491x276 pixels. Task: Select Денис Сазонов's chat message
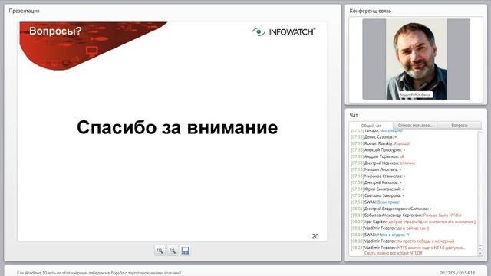click(374, 137)
